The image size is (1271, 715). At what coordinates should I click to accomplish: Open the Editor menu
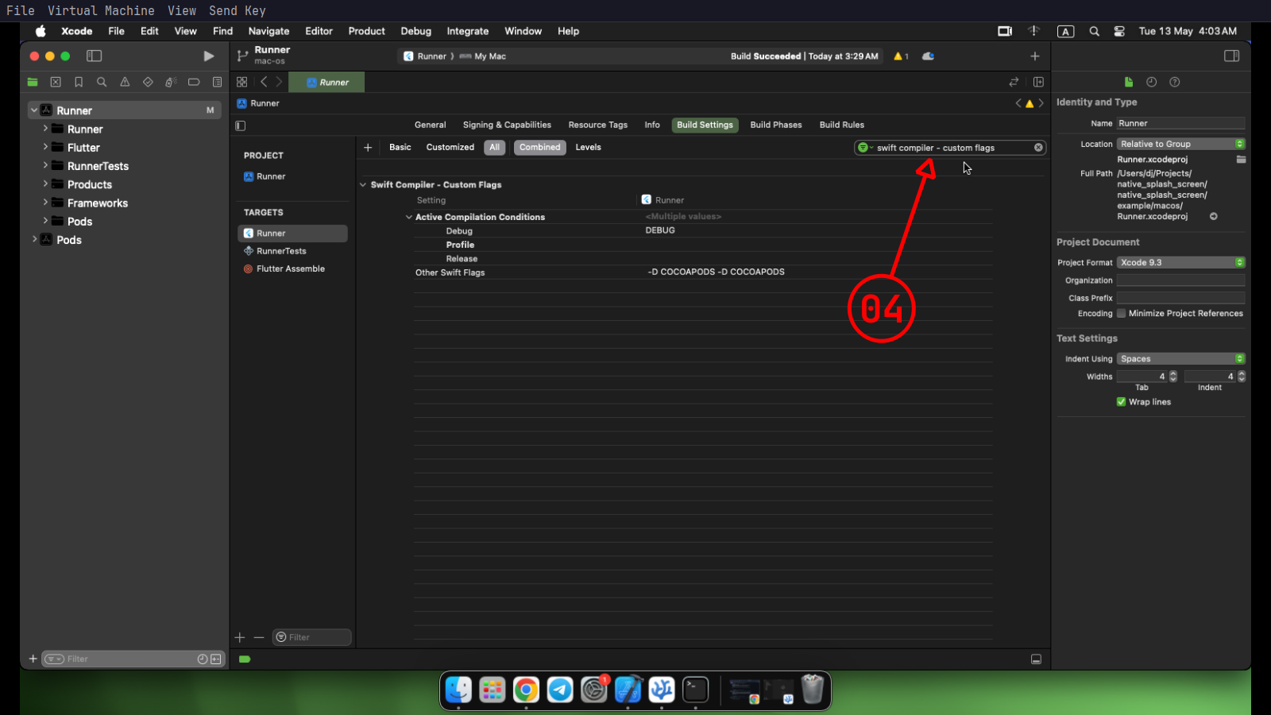319,31
